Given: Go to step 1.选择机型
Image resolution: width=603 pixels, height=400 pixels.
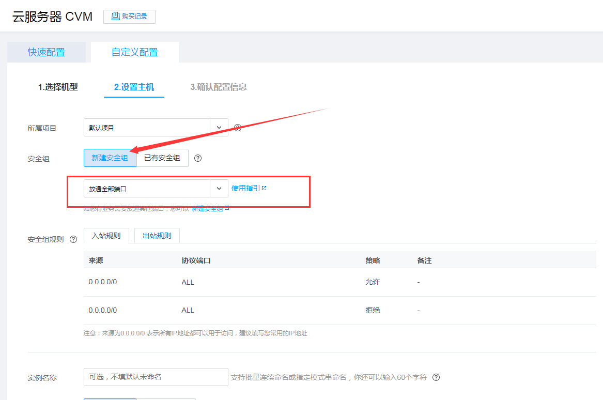Looking at the screenshot, I should point(58,87).
